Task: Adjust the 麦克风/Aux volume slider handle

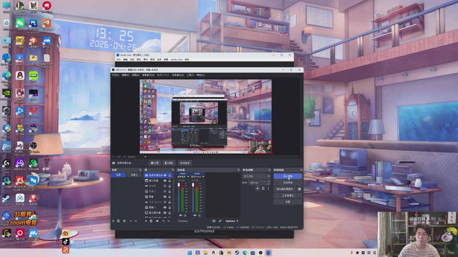Action: coord(193,185)
